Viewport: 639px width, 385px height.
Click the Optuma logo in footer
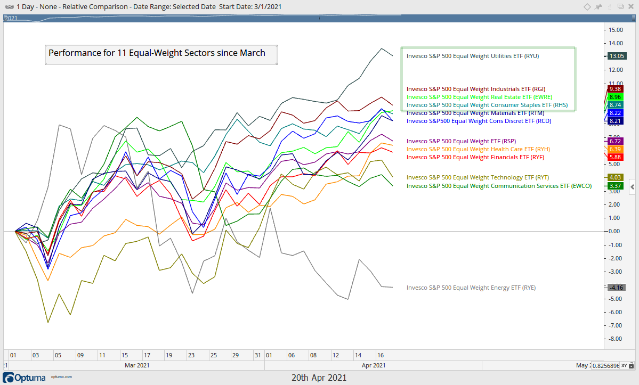pos(24,378)
